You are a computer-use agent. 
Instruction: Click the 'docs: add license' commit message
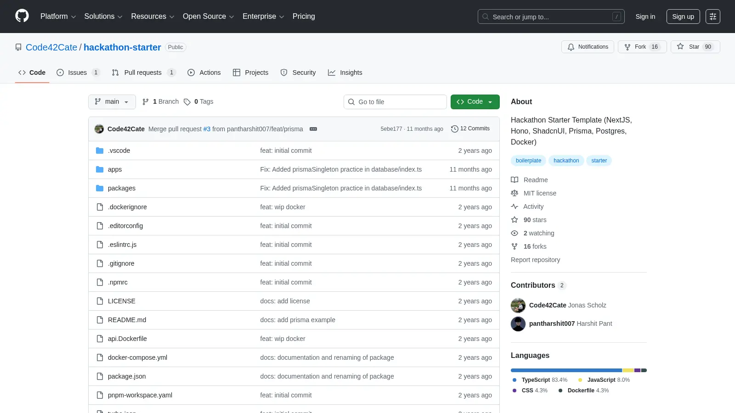click(285, 301)
